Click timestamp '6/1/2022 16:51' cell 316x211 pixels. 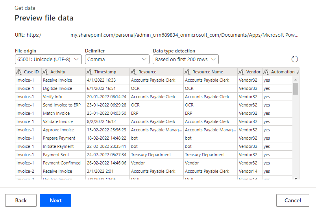[107, 88]
